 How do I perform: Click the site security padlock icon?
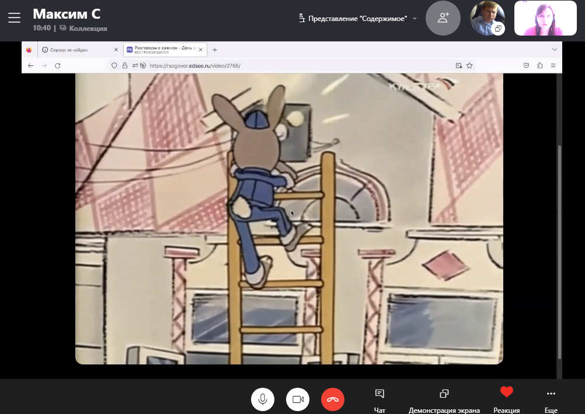[124, 65]
